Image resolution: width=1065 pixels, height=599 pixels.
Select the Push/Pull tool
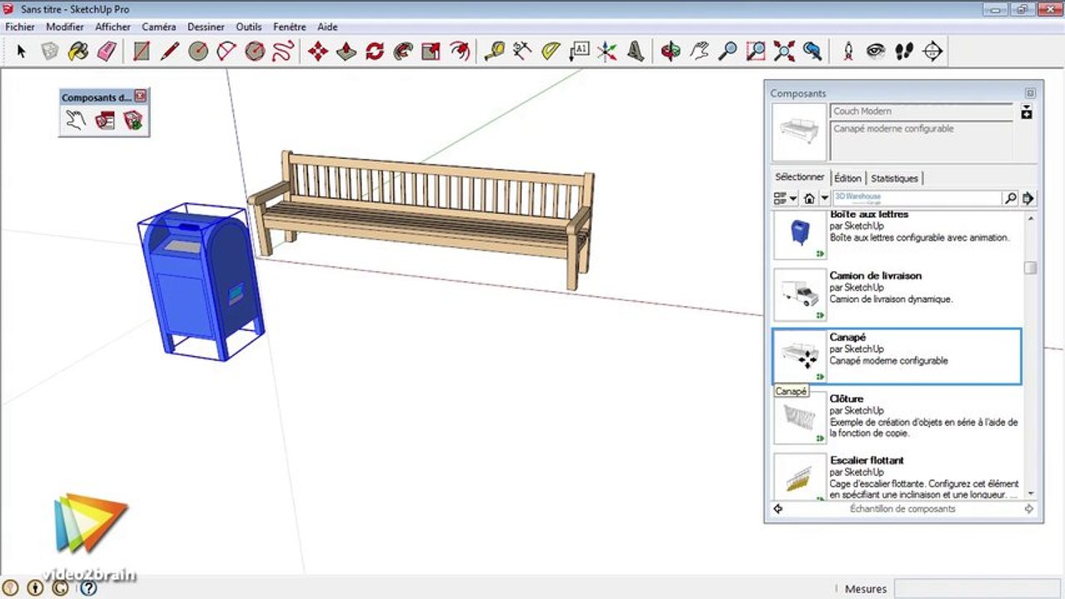point(346,52)
